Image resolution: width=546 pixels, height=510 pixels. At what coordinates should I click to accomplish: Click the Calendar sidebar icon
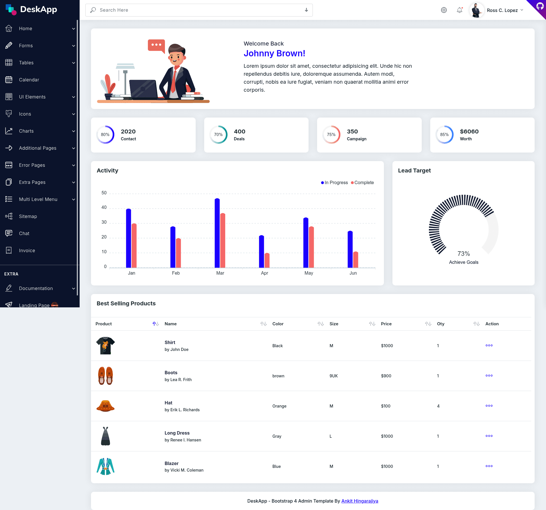(x=9, y=80)
